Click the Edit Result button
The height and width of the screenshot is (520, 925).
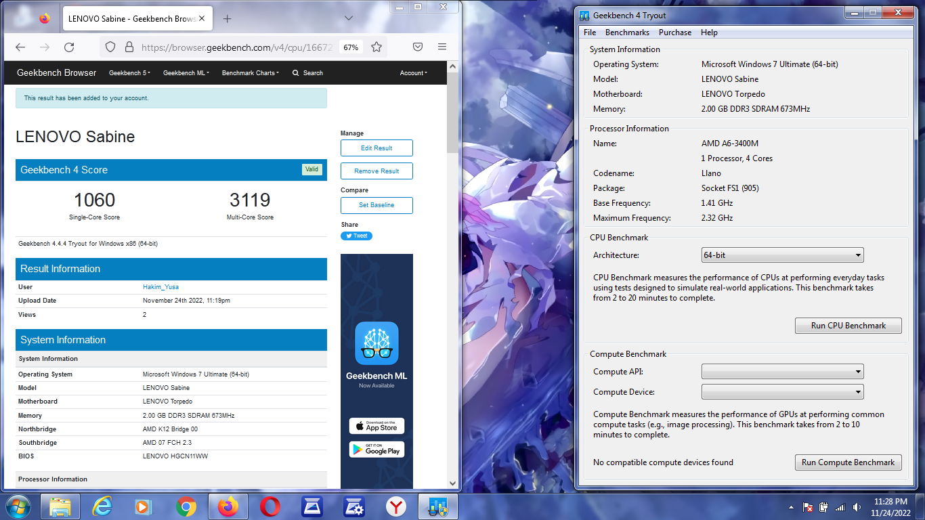tap(377, 148)
